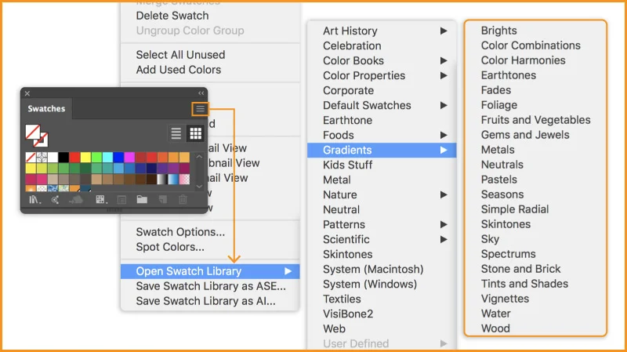The image size is (627, 352).
Task: Choose Select All Unused menu item
Action: tap(180, 55)
